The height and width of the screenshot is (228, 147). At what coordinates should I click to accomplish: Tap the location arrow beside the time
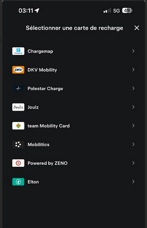(x=37, y=10)
